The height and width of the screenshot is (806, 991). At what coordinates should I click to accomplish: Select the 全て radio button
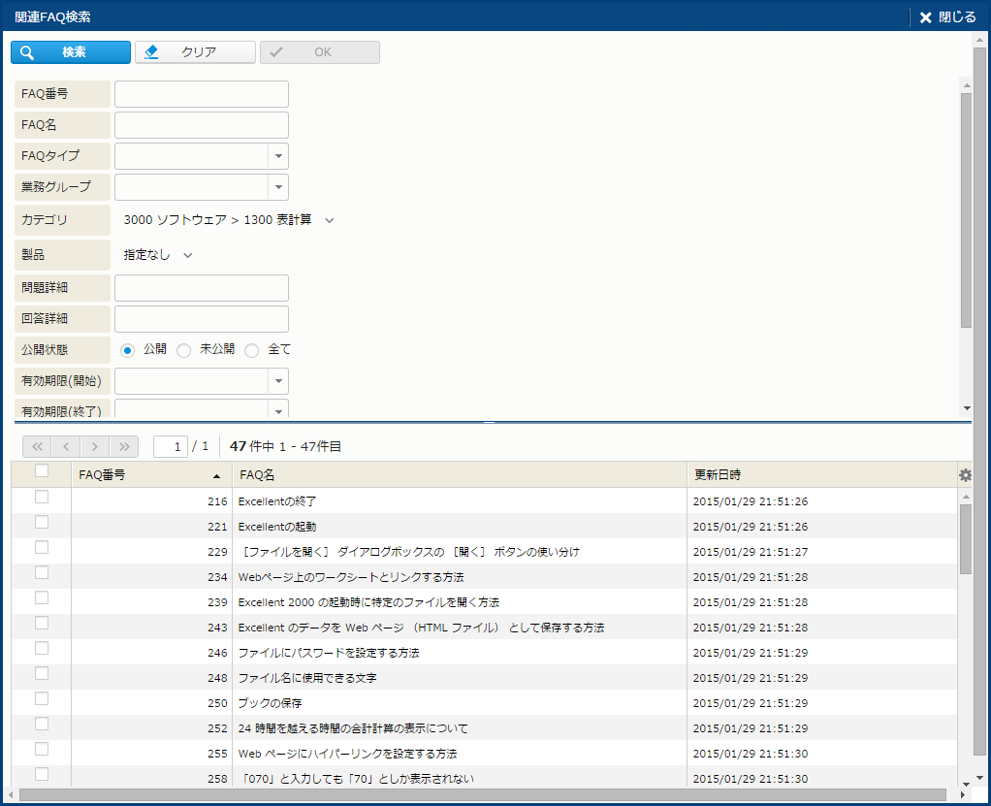pos(252,350)
